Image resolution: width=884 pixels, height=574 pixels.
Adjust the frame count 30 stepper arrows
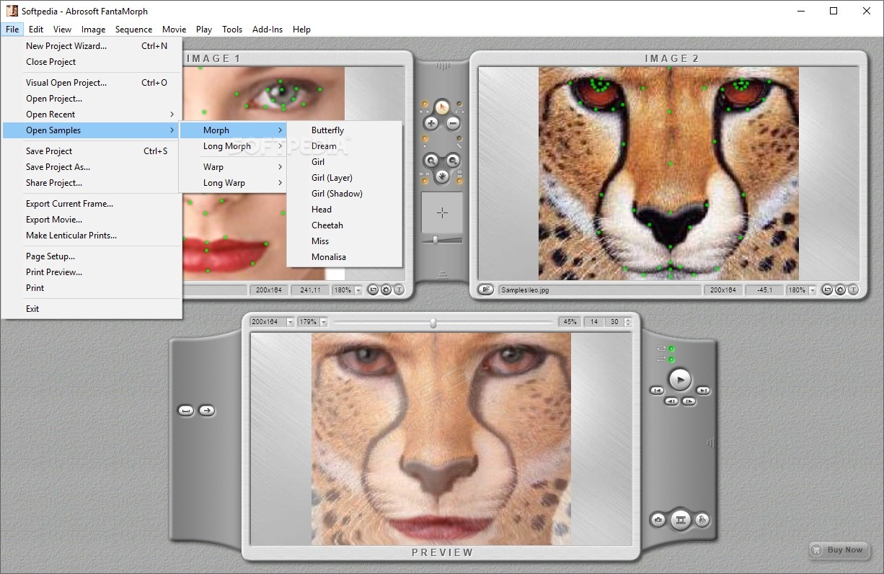pos(627,322)
